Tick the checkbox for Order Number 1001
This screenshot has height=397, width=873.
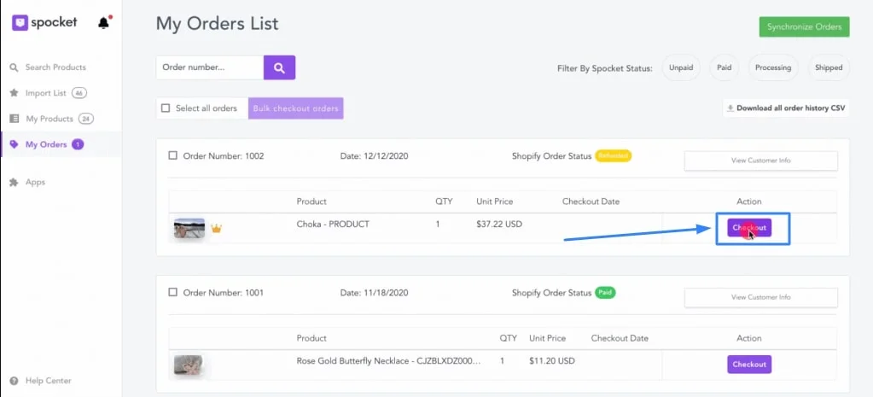coord(173,292)
